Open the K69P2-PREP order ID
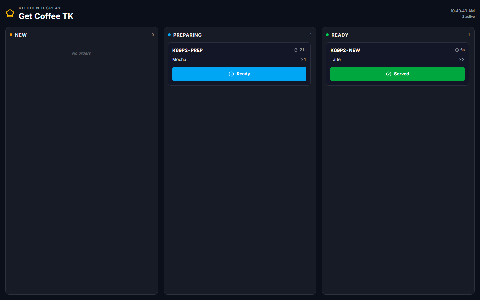The image size is (480, 300). [187, 50]
